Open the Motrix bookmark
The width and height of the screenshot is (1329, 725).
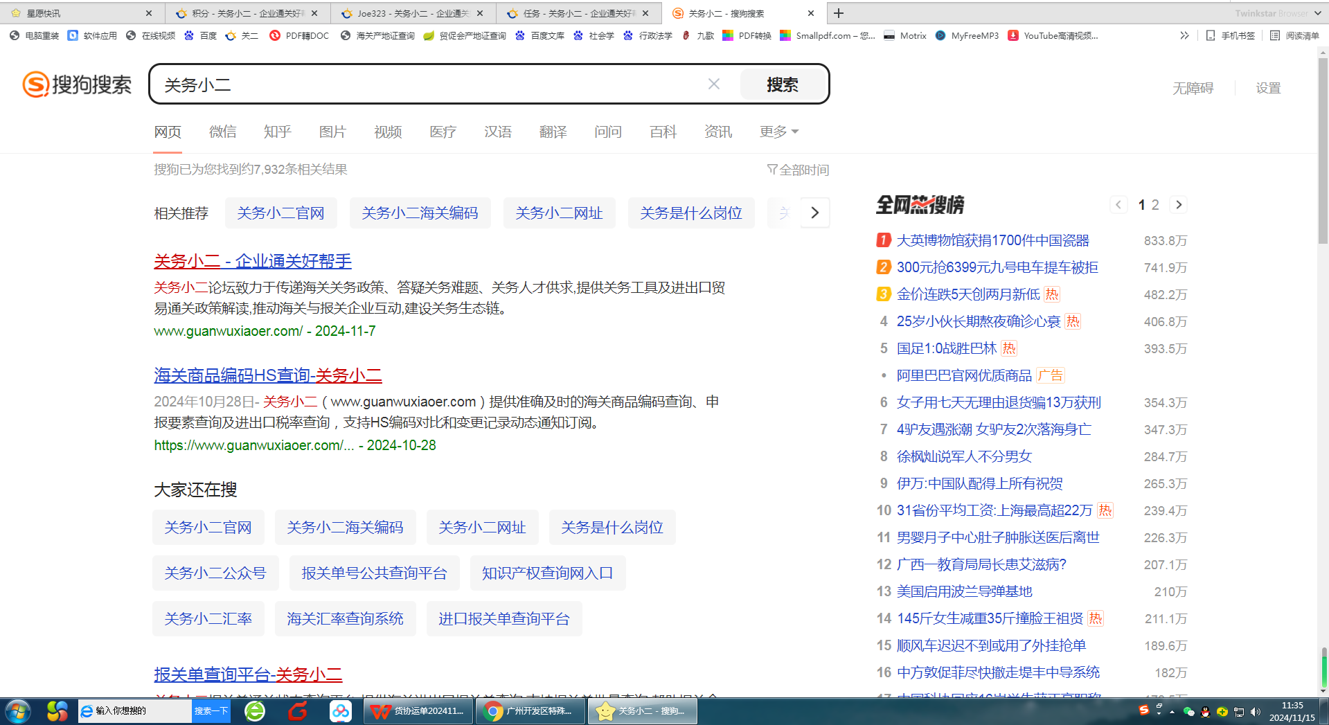pyautogui.click(x=905, y=35)
